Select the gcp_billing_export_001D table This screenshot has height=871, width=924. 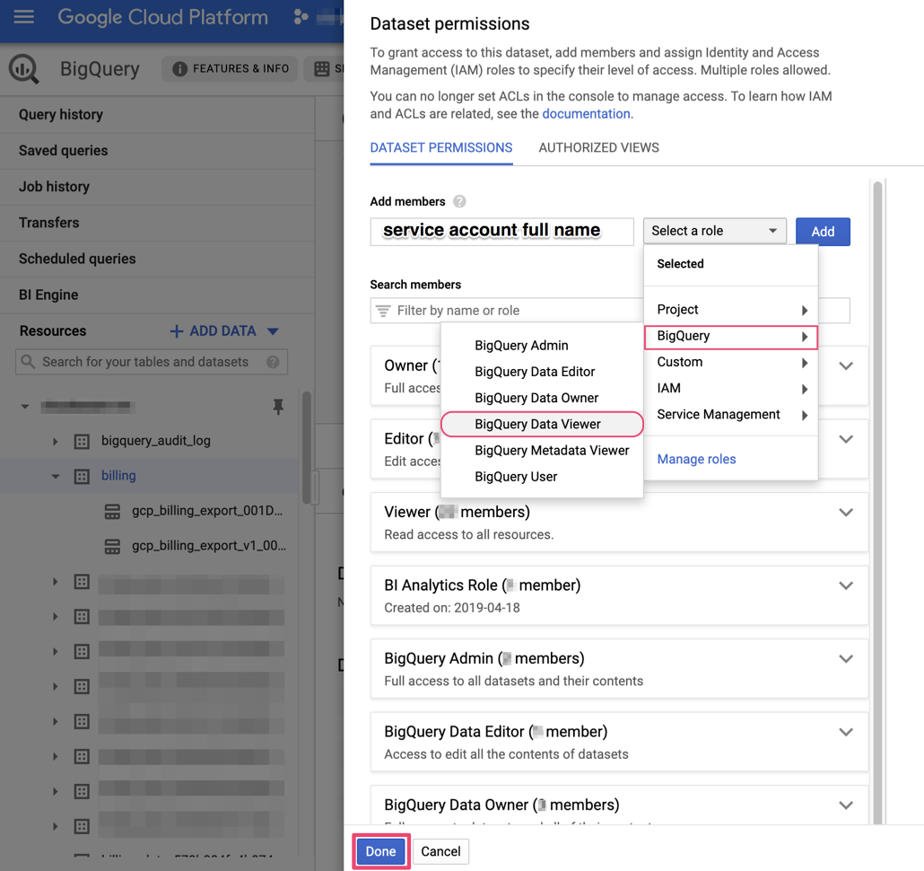pos(207,511)
